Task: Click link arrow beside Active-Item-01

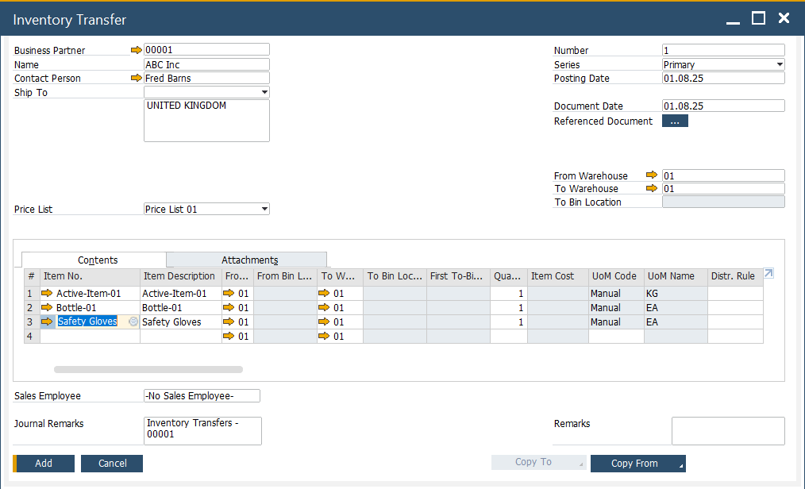Action: pos(47,294)
